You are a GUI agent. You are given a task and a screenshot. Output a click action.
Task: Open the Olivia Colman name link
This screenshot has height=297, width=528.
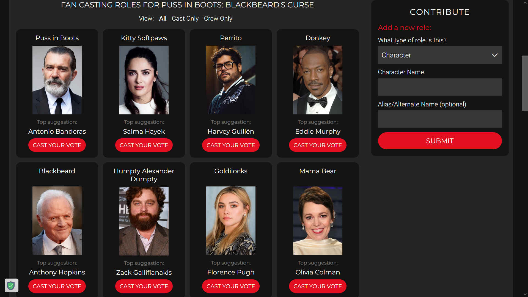click(318, 272)
